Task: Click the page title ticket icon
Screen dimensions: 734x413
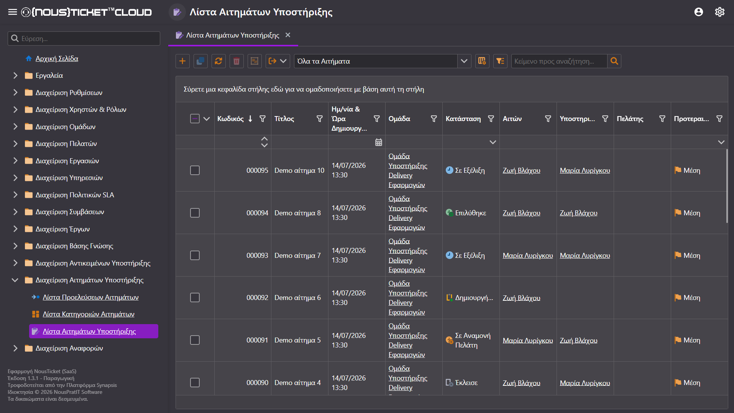Action: tap(177, 12)
